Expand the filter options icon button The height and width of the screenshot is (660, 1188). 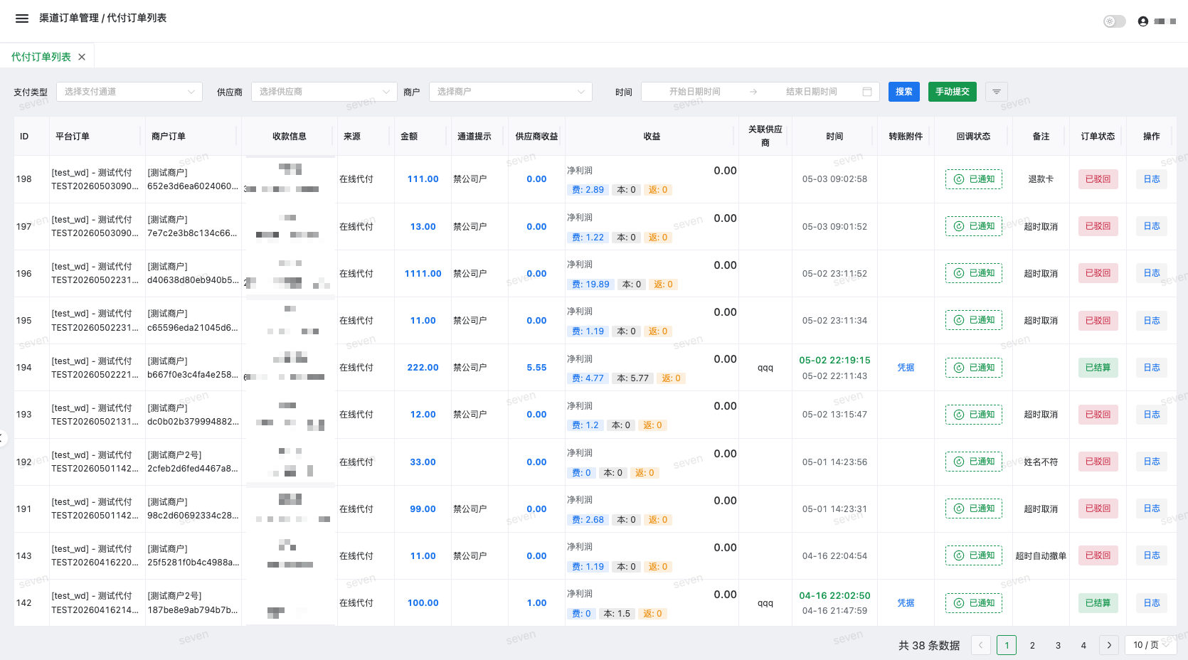pyautogui.click(x=997, y=92)
